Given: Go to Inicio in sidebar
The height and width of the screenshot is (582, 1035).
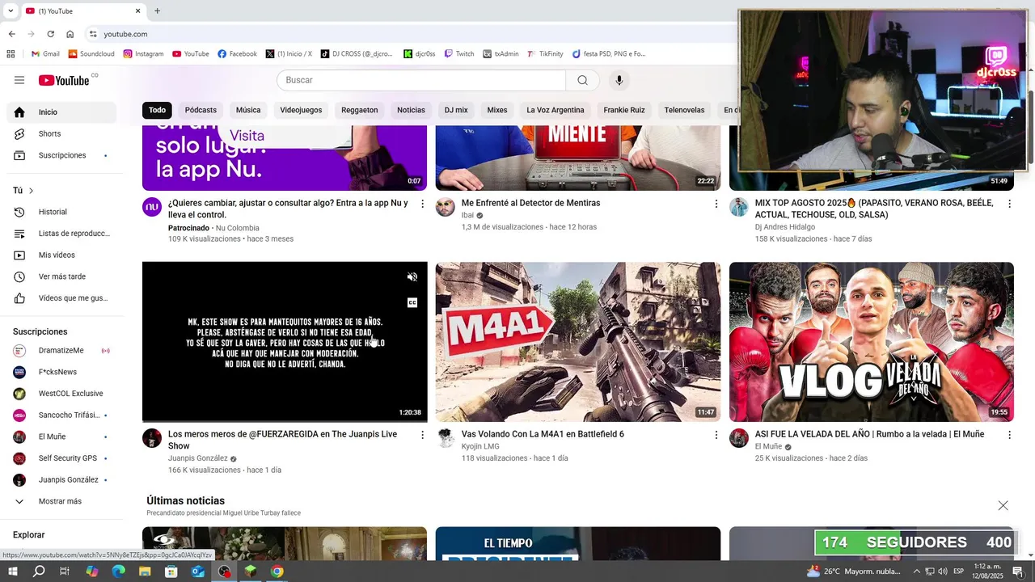Looking at the screenshot, I should [x=61, y=112].
